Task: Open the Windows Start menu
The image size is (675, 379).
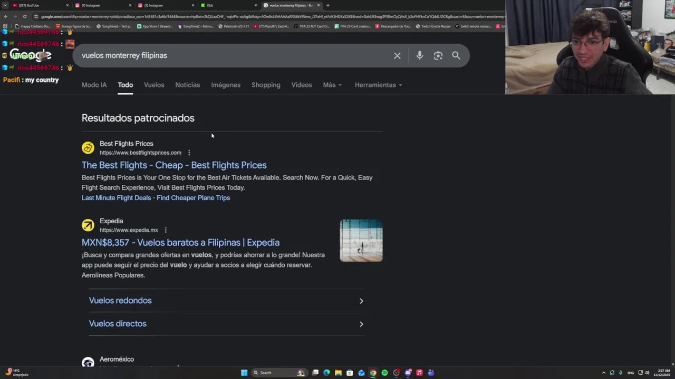Action: coord(244,373)
